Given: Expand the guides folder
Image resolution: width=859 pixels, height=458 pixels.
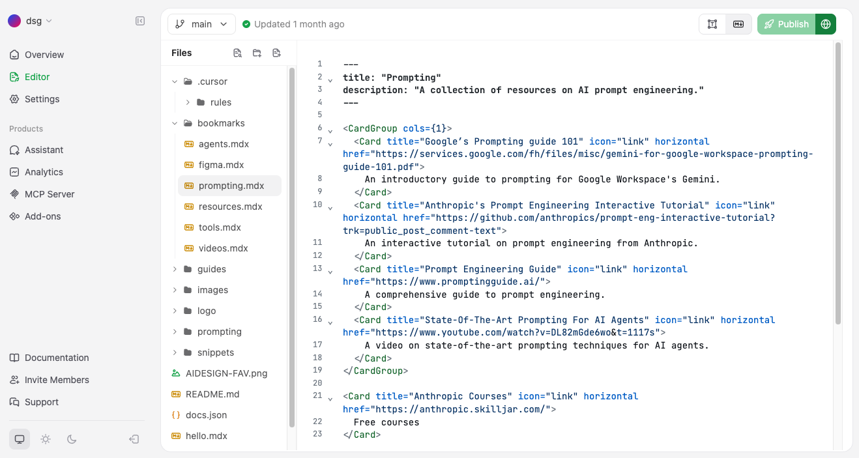Looking at the screenshot, I should click(175, 269).
